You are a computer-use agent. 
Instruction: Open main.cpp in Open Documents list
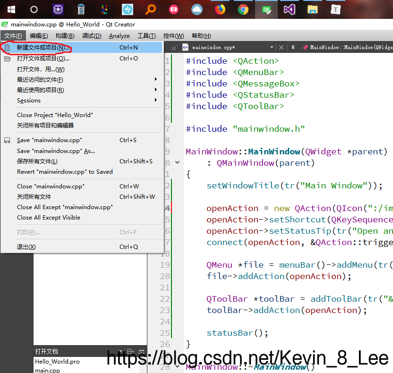coord(47,370)
